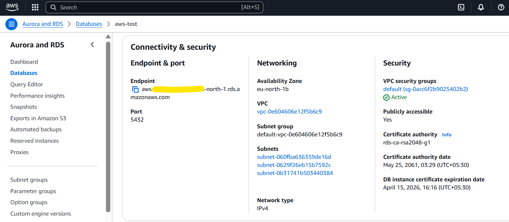The width and height of the screenshot is (509, 222).
Task: Click the AWS logo home icon
Action: click(12, 7)
